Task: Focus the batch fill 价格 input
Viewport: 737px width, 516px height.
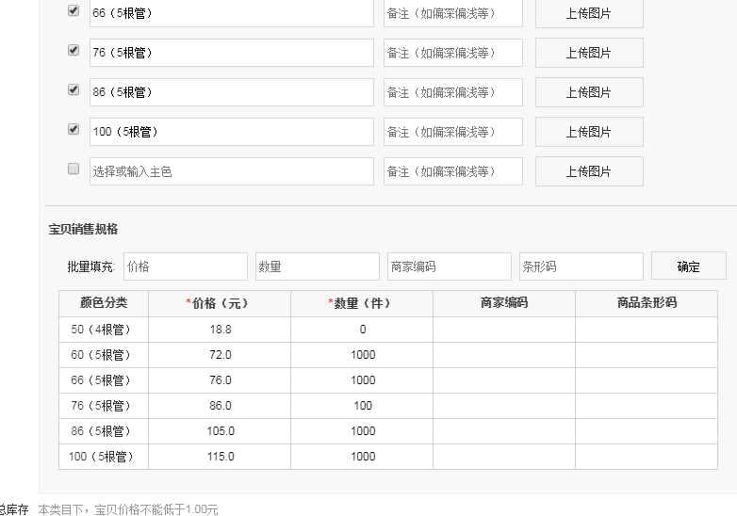Action: click(185, 266)
